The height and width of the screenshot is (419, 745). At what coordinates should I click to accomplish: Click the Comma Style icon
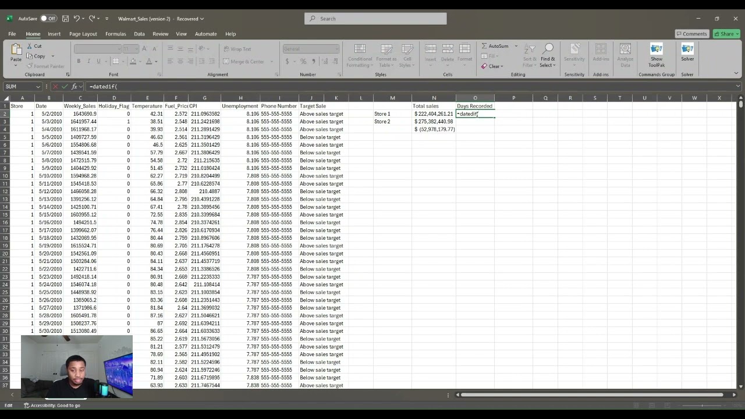point(314,61)
